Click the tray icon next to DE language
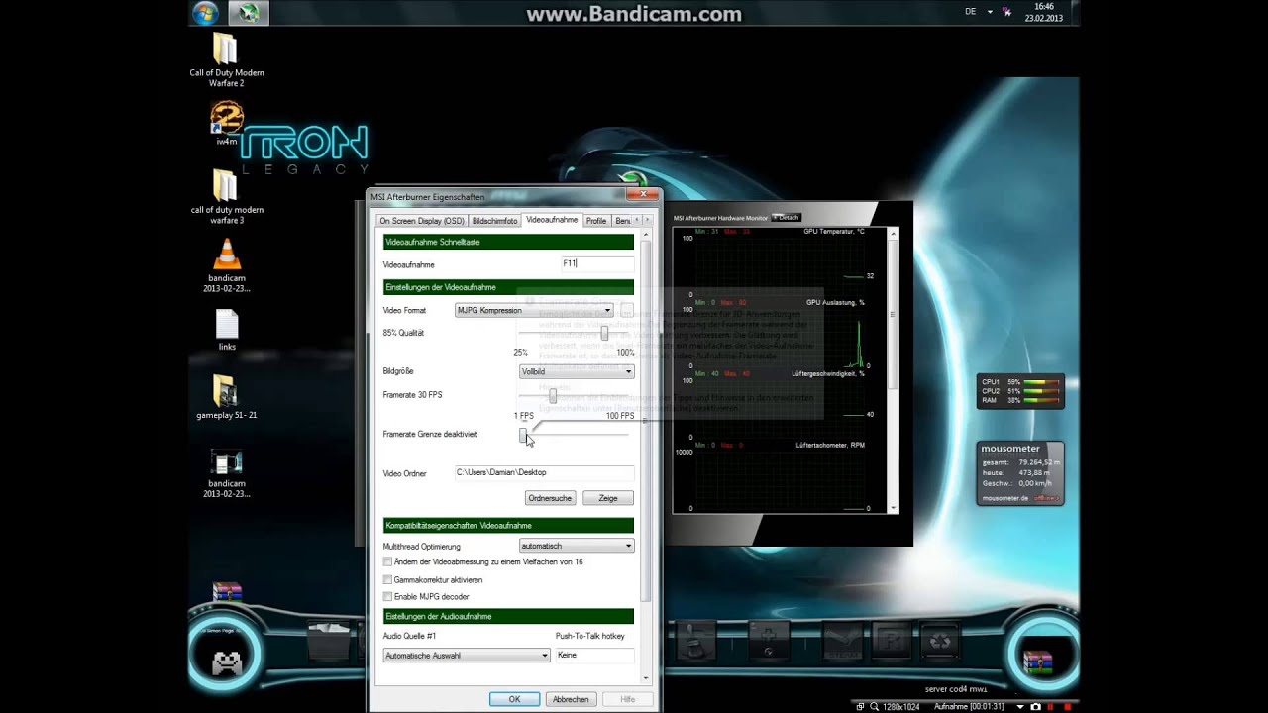Screen dimensions: 1268x713 pos(1006,12)
